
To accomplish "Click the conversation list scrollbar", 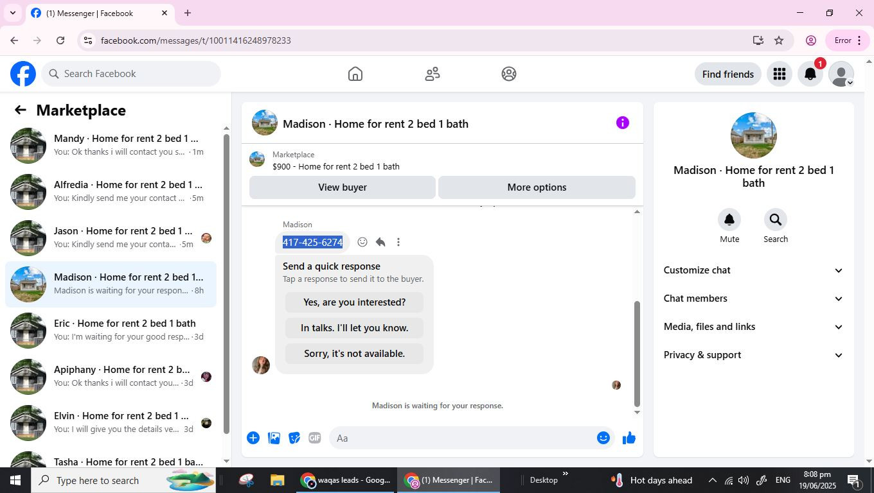I will pos(226,282).
